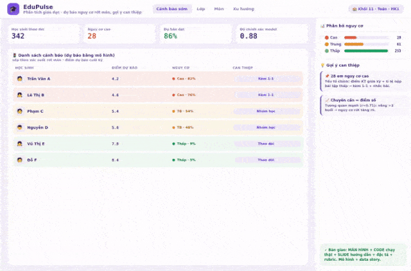Click the chart icon on Chuyên cần card

coord(327,100)
